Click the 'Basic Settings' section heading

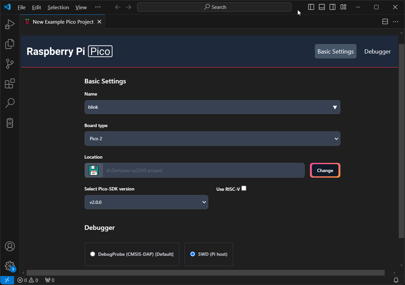(x=105, y=81)
